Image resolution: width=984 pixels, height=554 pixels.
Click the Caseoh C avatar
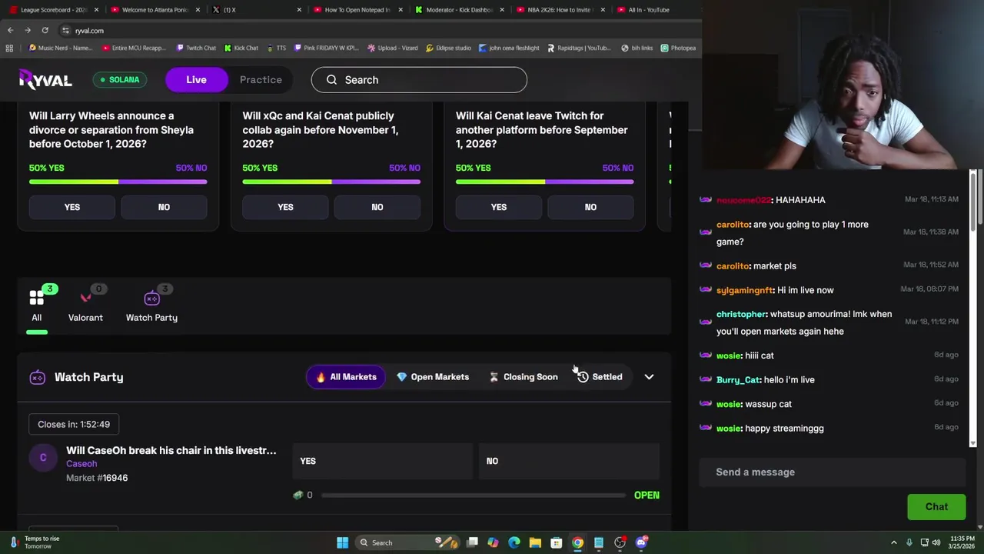(43, 458)
